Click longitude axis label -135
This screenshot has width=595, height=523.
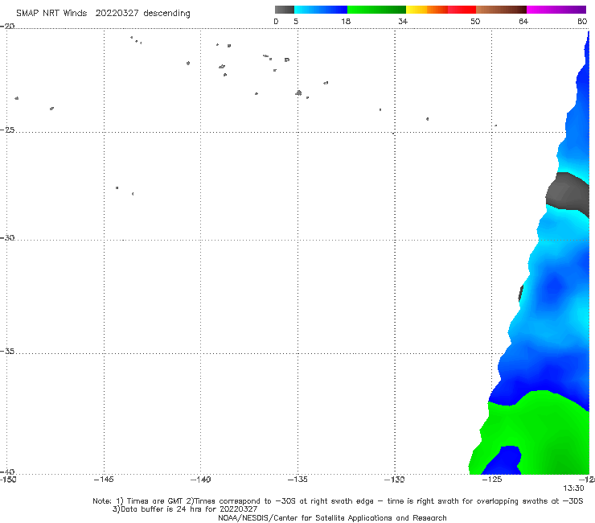coord(297,480)
